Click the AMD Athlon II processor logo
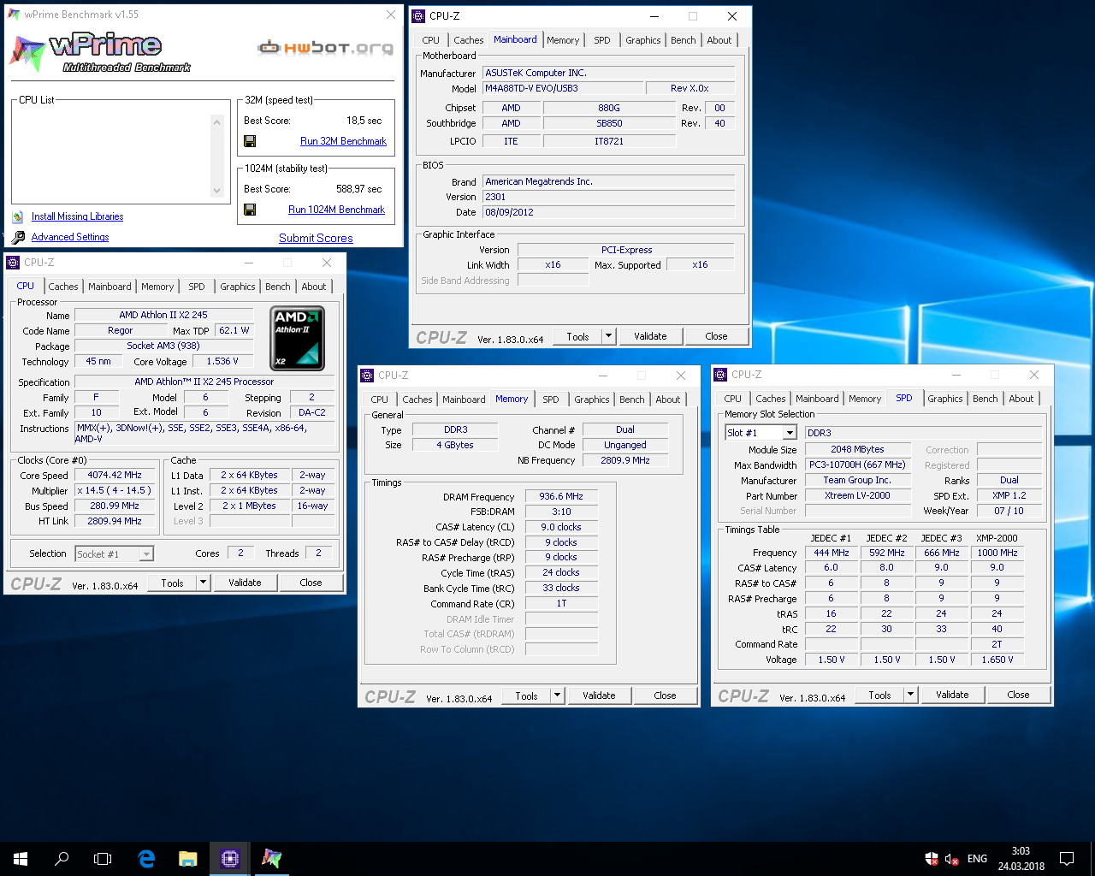Image resolution: width=1095 pixels, height=876 pixels. click(x=297, y=338)
